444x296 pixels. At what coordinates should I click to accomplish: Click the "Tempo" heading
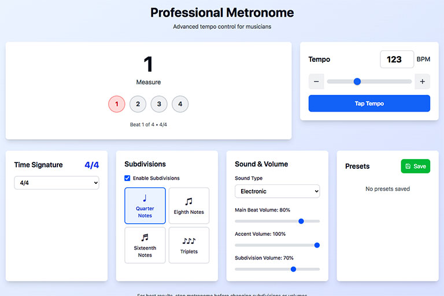pyautogui.click(x=319, y=59)
